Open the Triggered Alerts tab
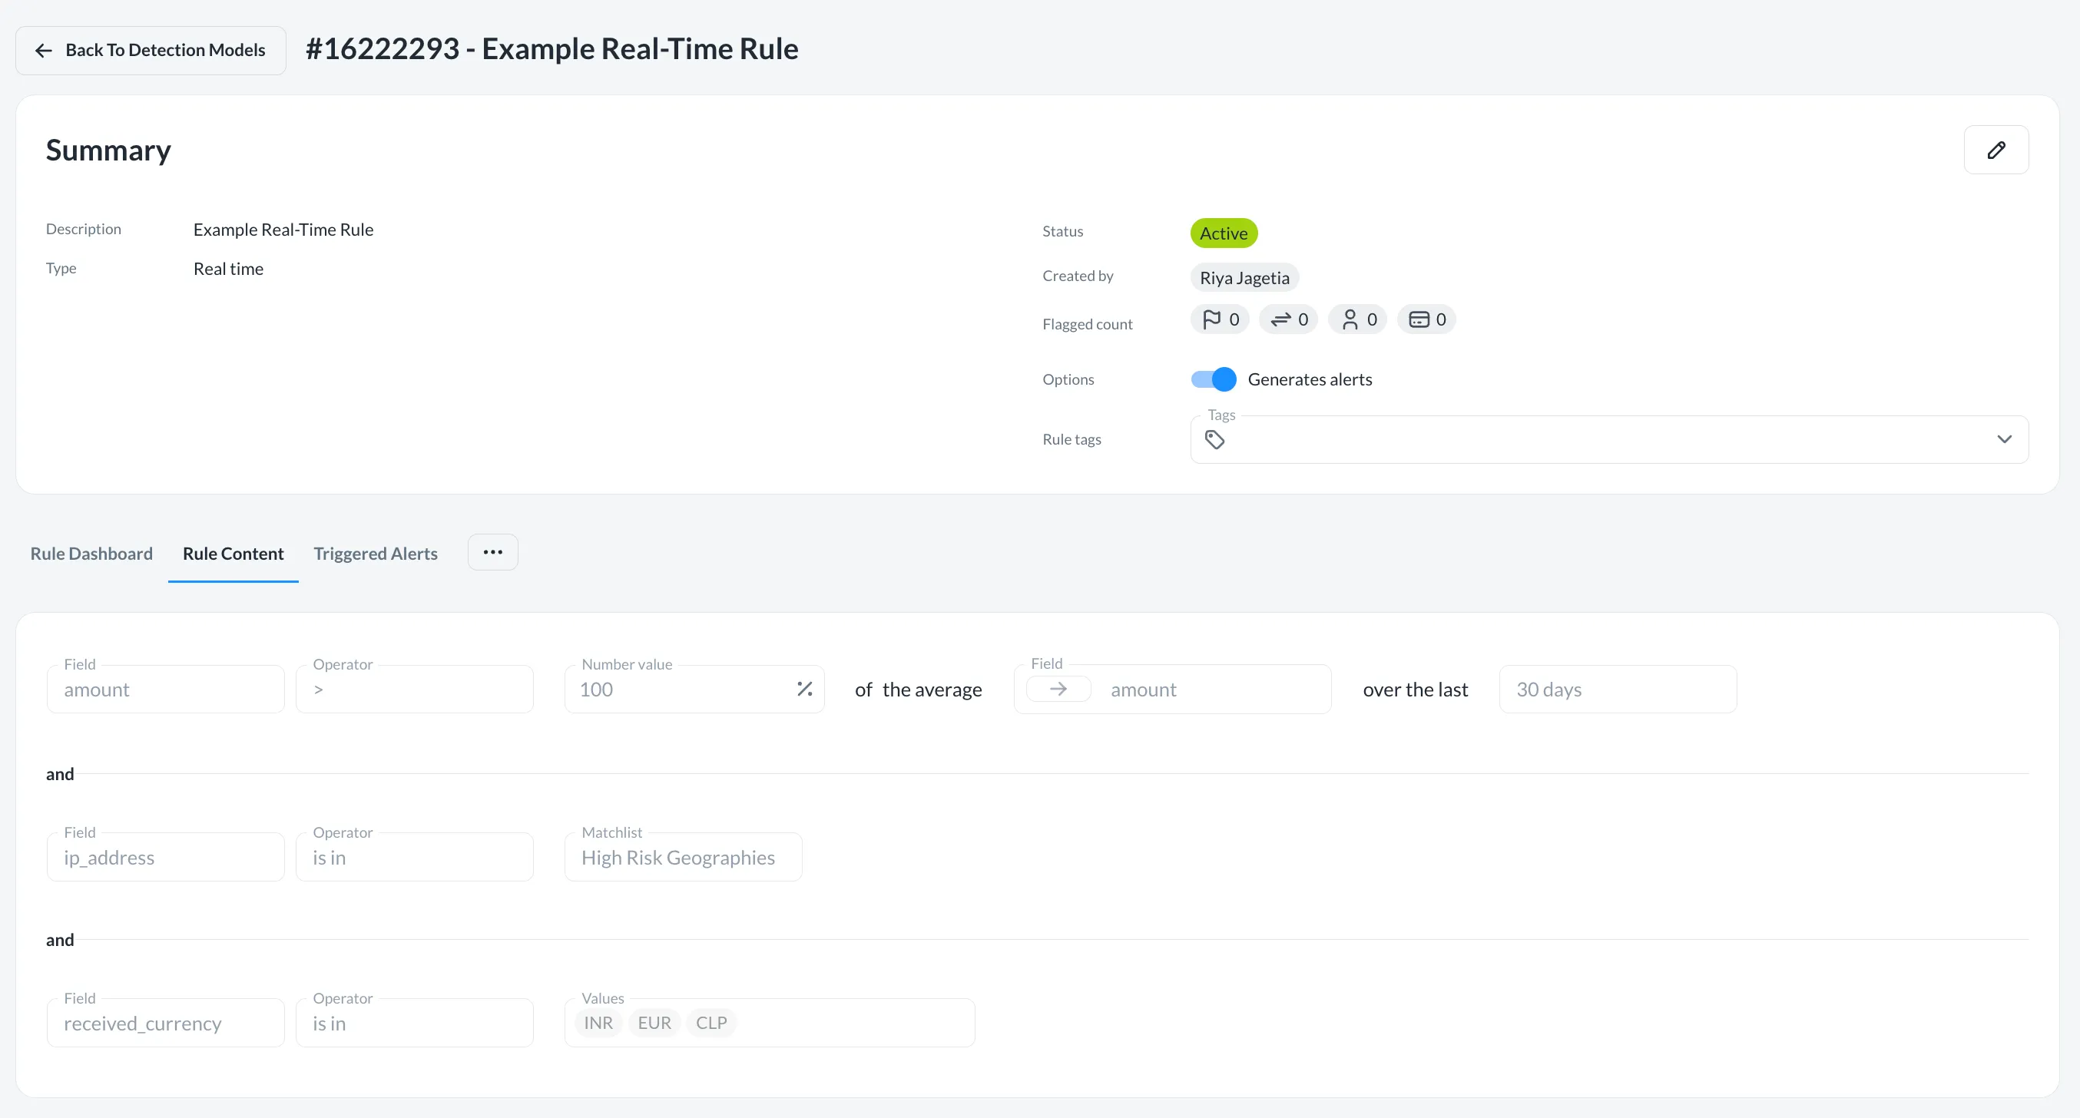 pyautogui.click(x=376, y=554)
